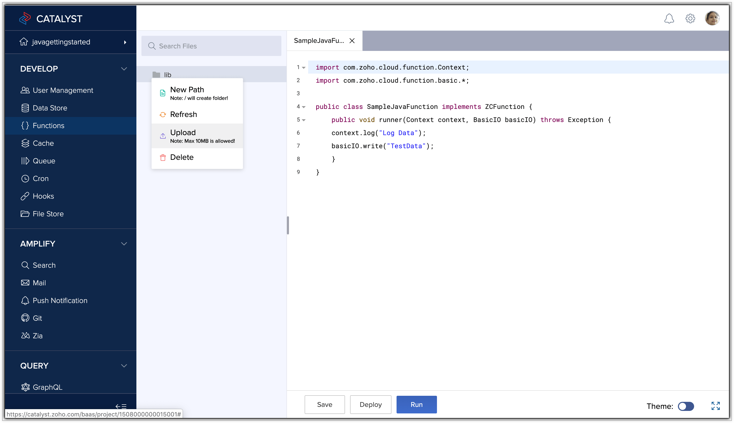734x423 pixels.
Task: Select the File Store icon
Action: [x=25, y=214]
